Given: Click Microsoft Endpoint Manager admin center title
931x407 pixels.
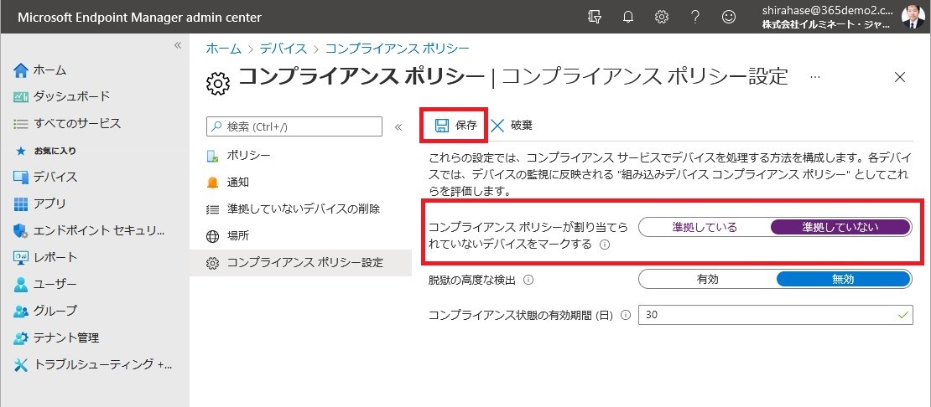Looking at the screenshot, I should (139, 18).
